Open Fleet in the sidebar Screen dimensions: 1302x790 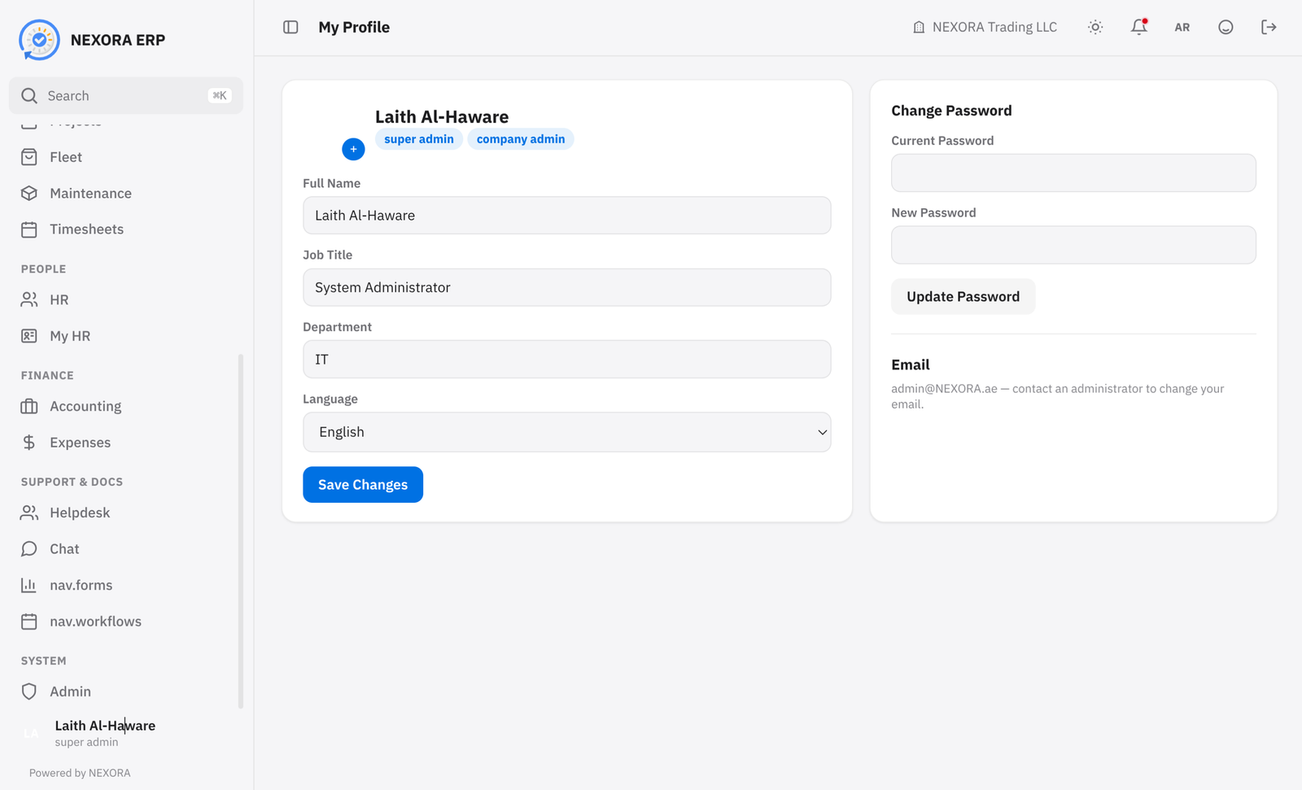point(126,157)
